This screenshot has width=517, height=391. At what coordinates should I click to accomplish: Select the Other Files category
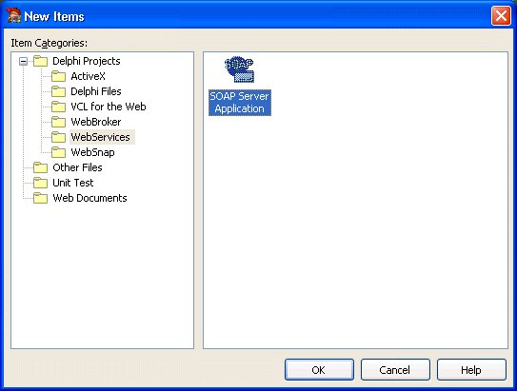tap(77, 167)
